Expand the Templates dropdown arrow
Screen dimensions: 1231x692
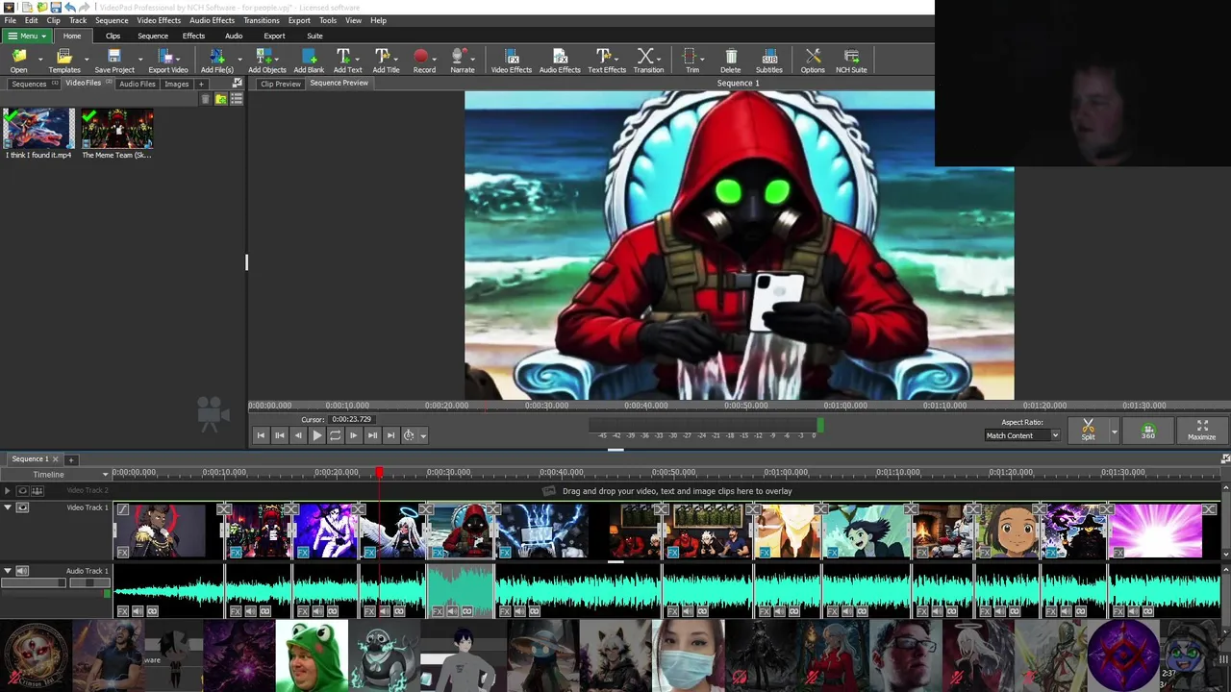click(87, 59)
